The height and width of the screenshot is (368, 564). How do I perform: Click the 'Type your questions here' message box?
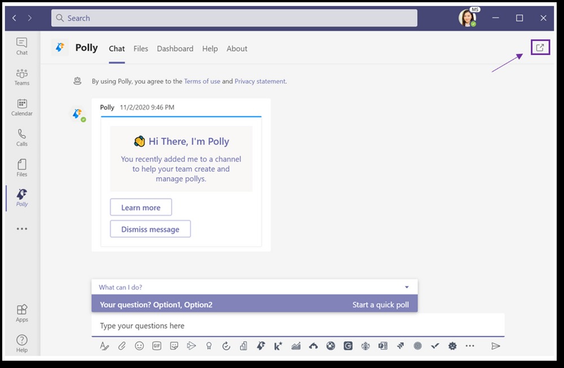click(298, 326)
